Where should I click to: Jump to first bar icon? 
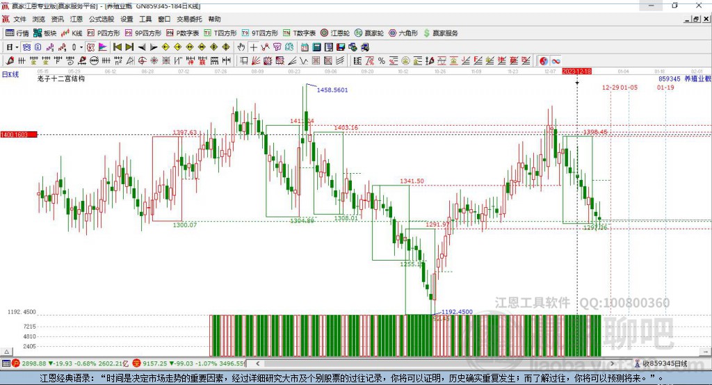click(x=118, y=47)
